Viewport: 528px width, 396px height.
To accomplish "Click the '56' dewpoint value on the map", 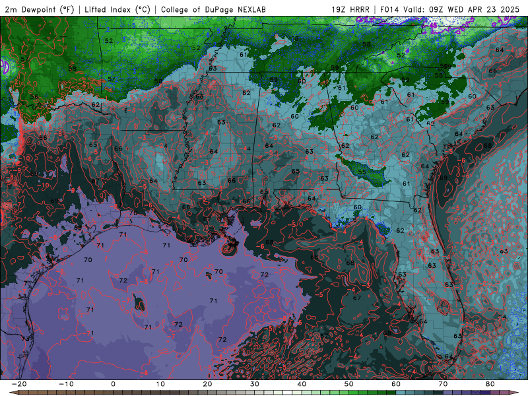I will [x=34, y=96].
